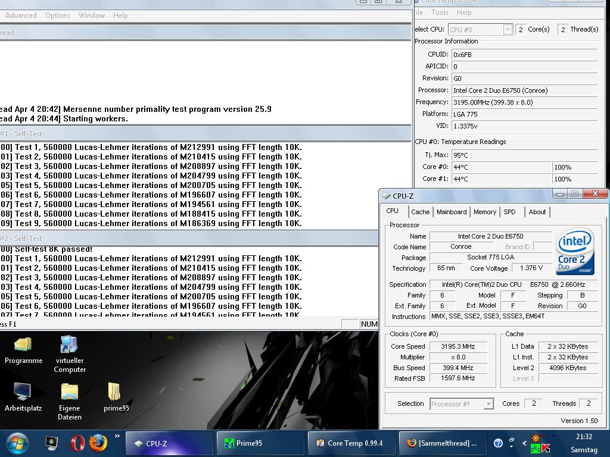Screen dimensions: 610x457
Task: Click the NUM indicator in Prime95 status bar
Action: (x=369, y=324)
